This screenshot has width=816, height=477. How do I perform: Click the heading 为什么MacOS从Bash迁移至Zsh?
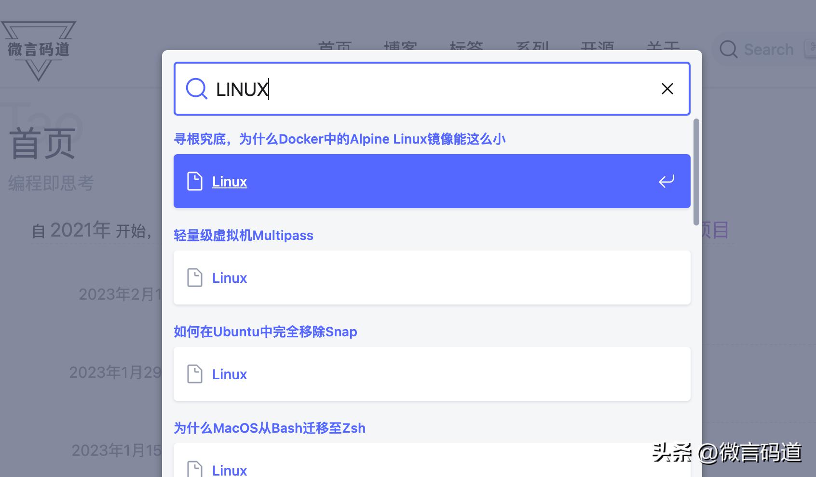(x=270, y=428)
